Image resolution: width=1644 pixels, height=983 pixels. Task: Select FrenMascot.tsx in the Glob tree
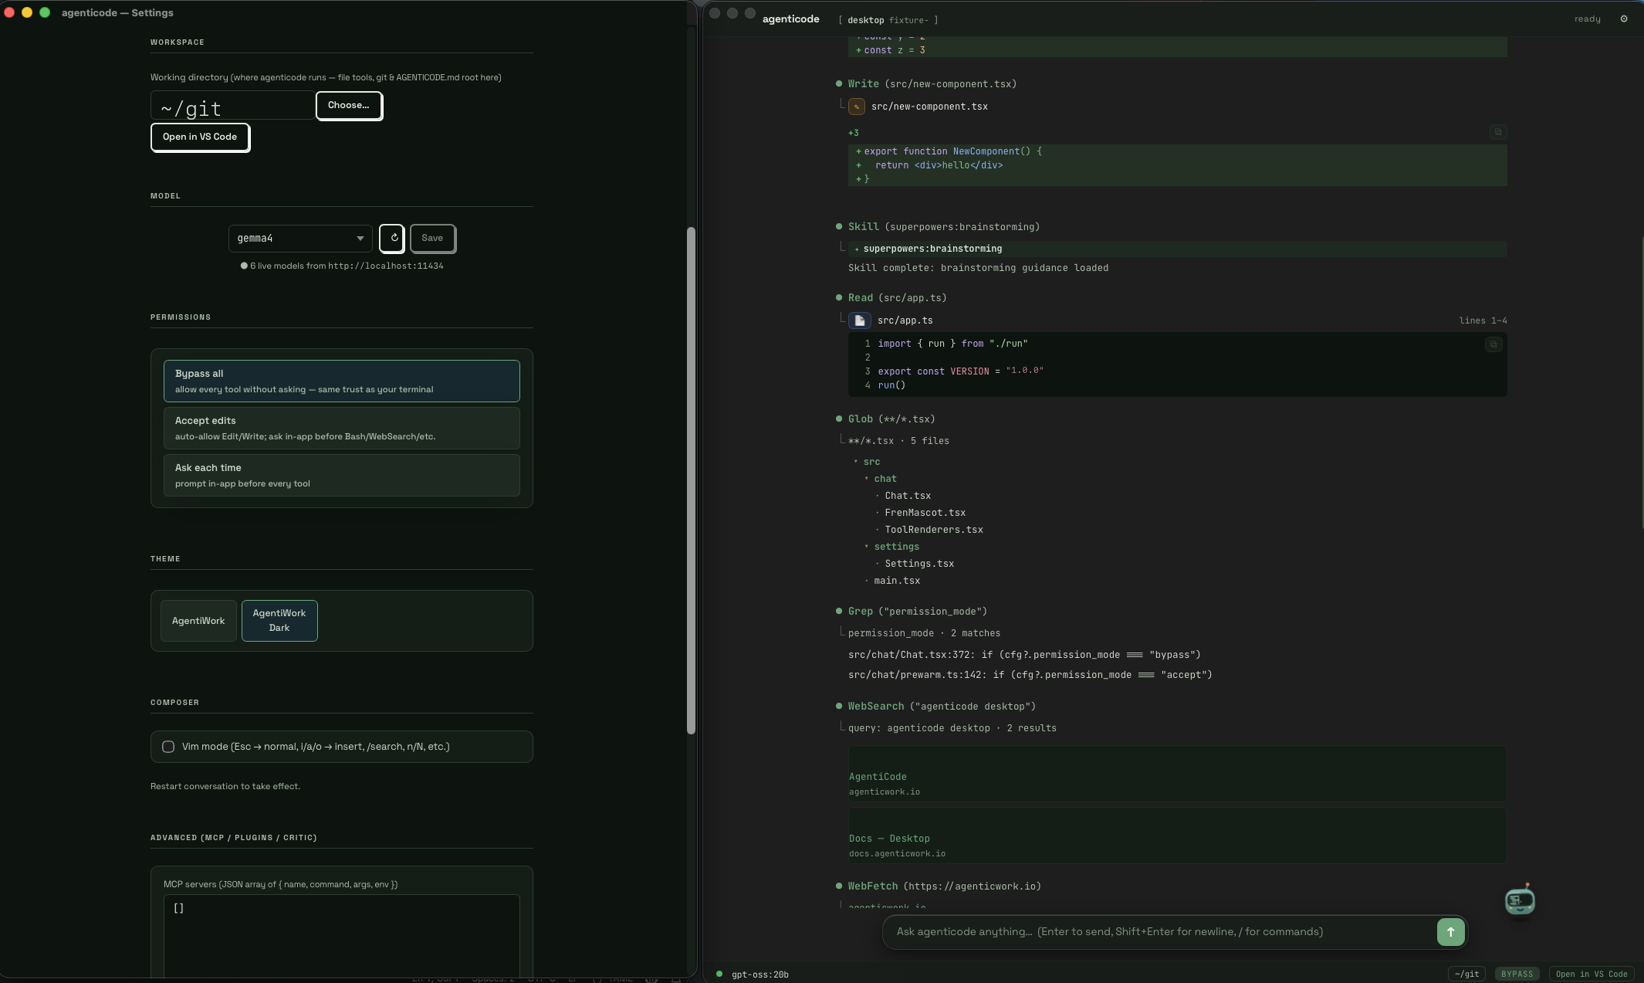click(x=925, y=513)
